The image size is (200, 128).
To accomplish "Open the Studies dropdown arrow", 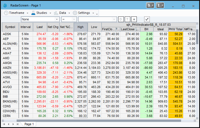I will pyautogui.click(x=50, y=13).
